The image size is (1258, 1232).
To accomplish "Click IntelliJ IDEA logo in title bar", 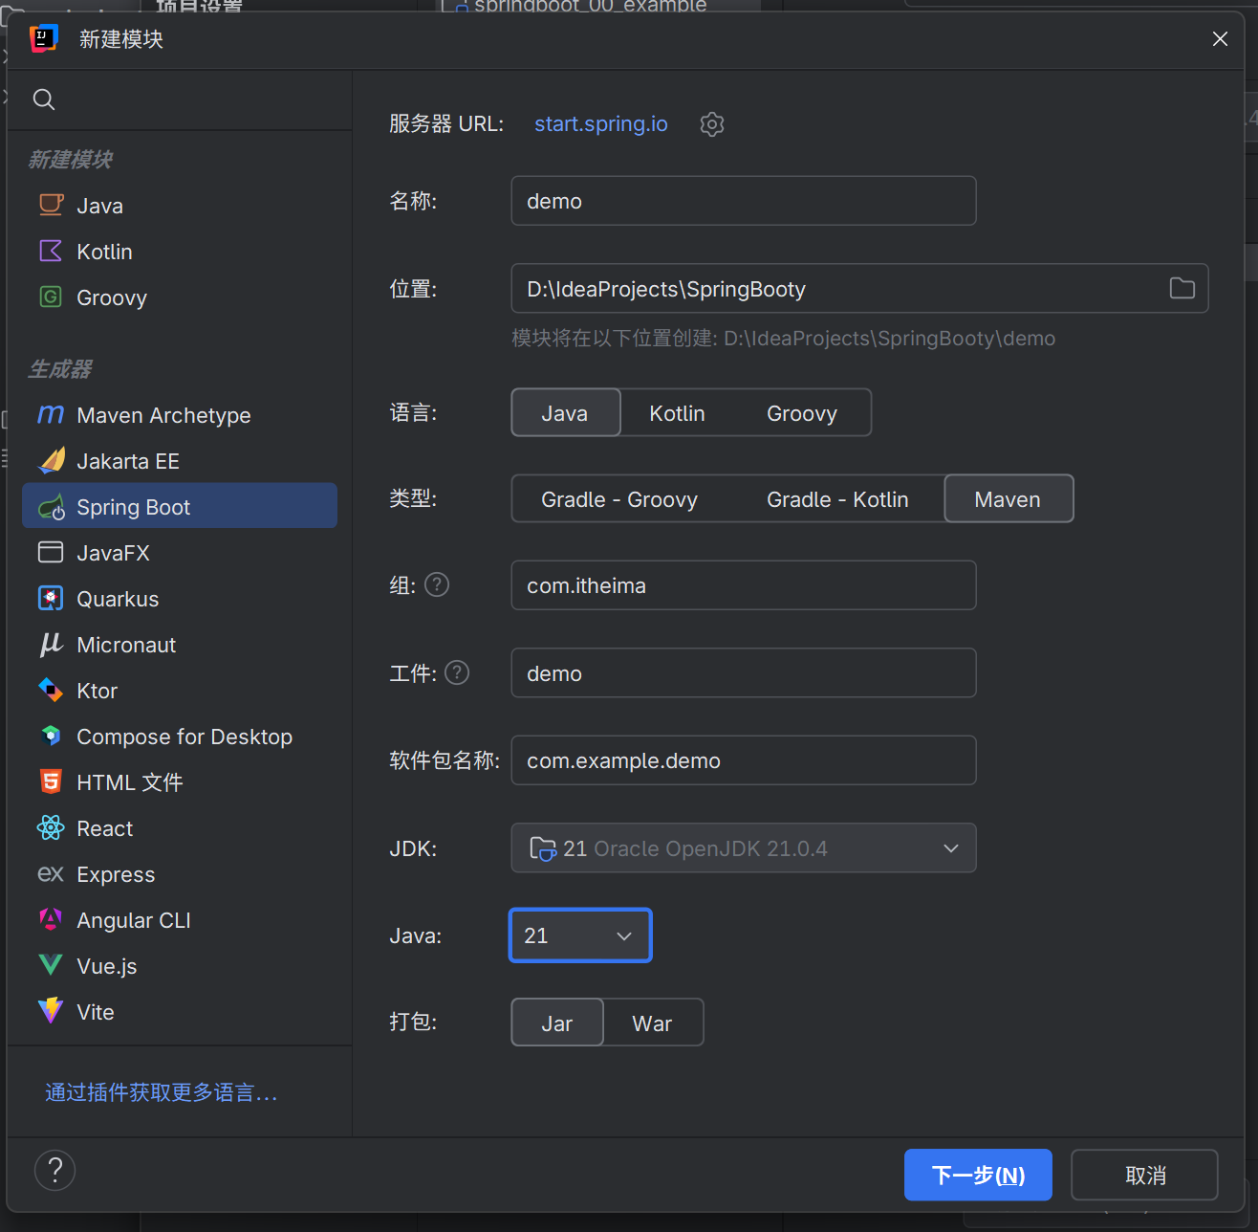I will 44,38.
